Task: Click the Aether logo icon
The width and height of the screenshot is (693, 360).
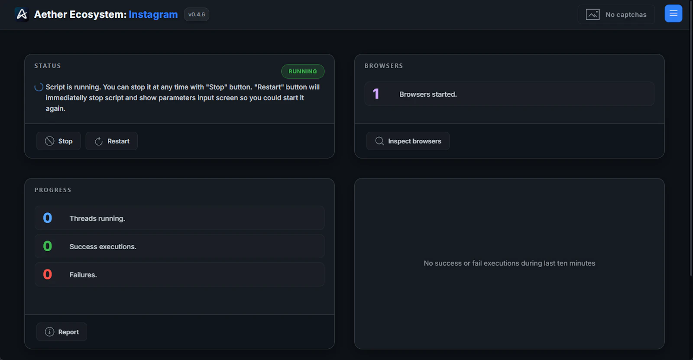Action: pos(22,14)
